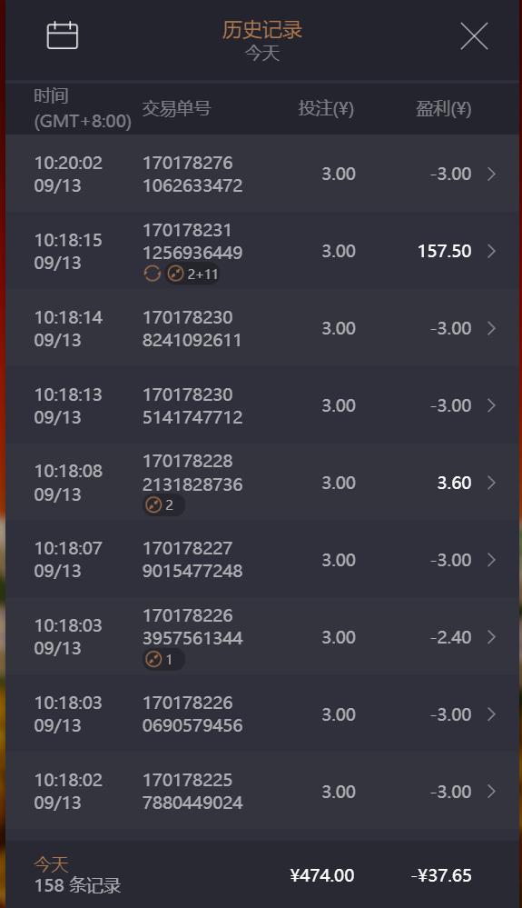Expand details of 10:20:02 record chevron
This screenshot has width=522, height=908.
tap(491, 174)
